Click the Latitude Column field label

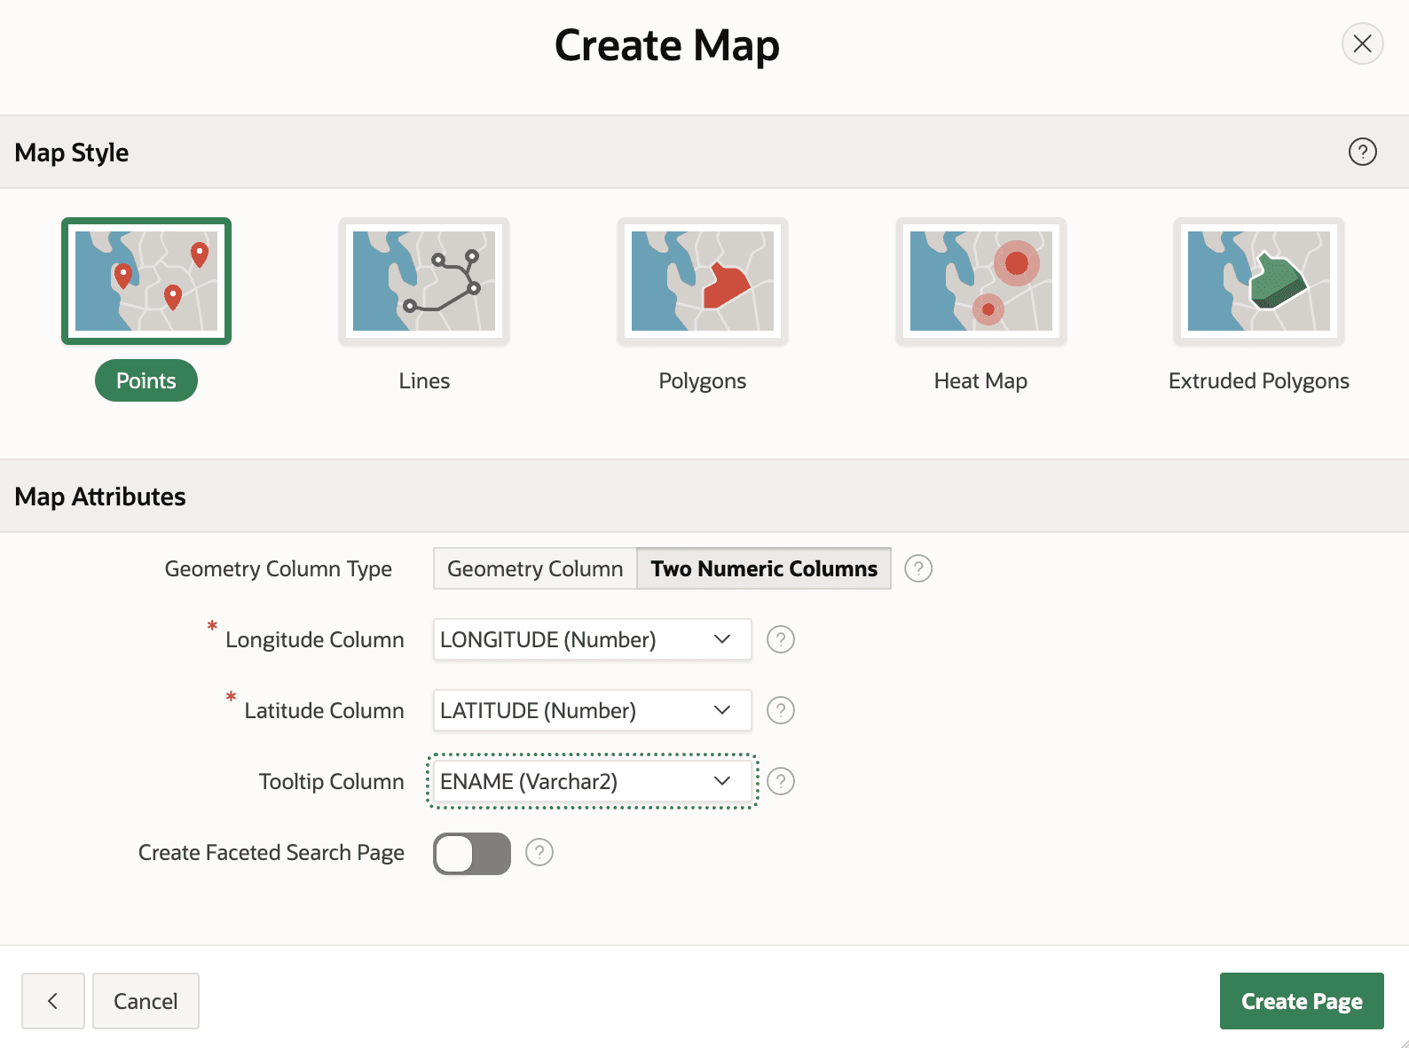pos(325,710)
